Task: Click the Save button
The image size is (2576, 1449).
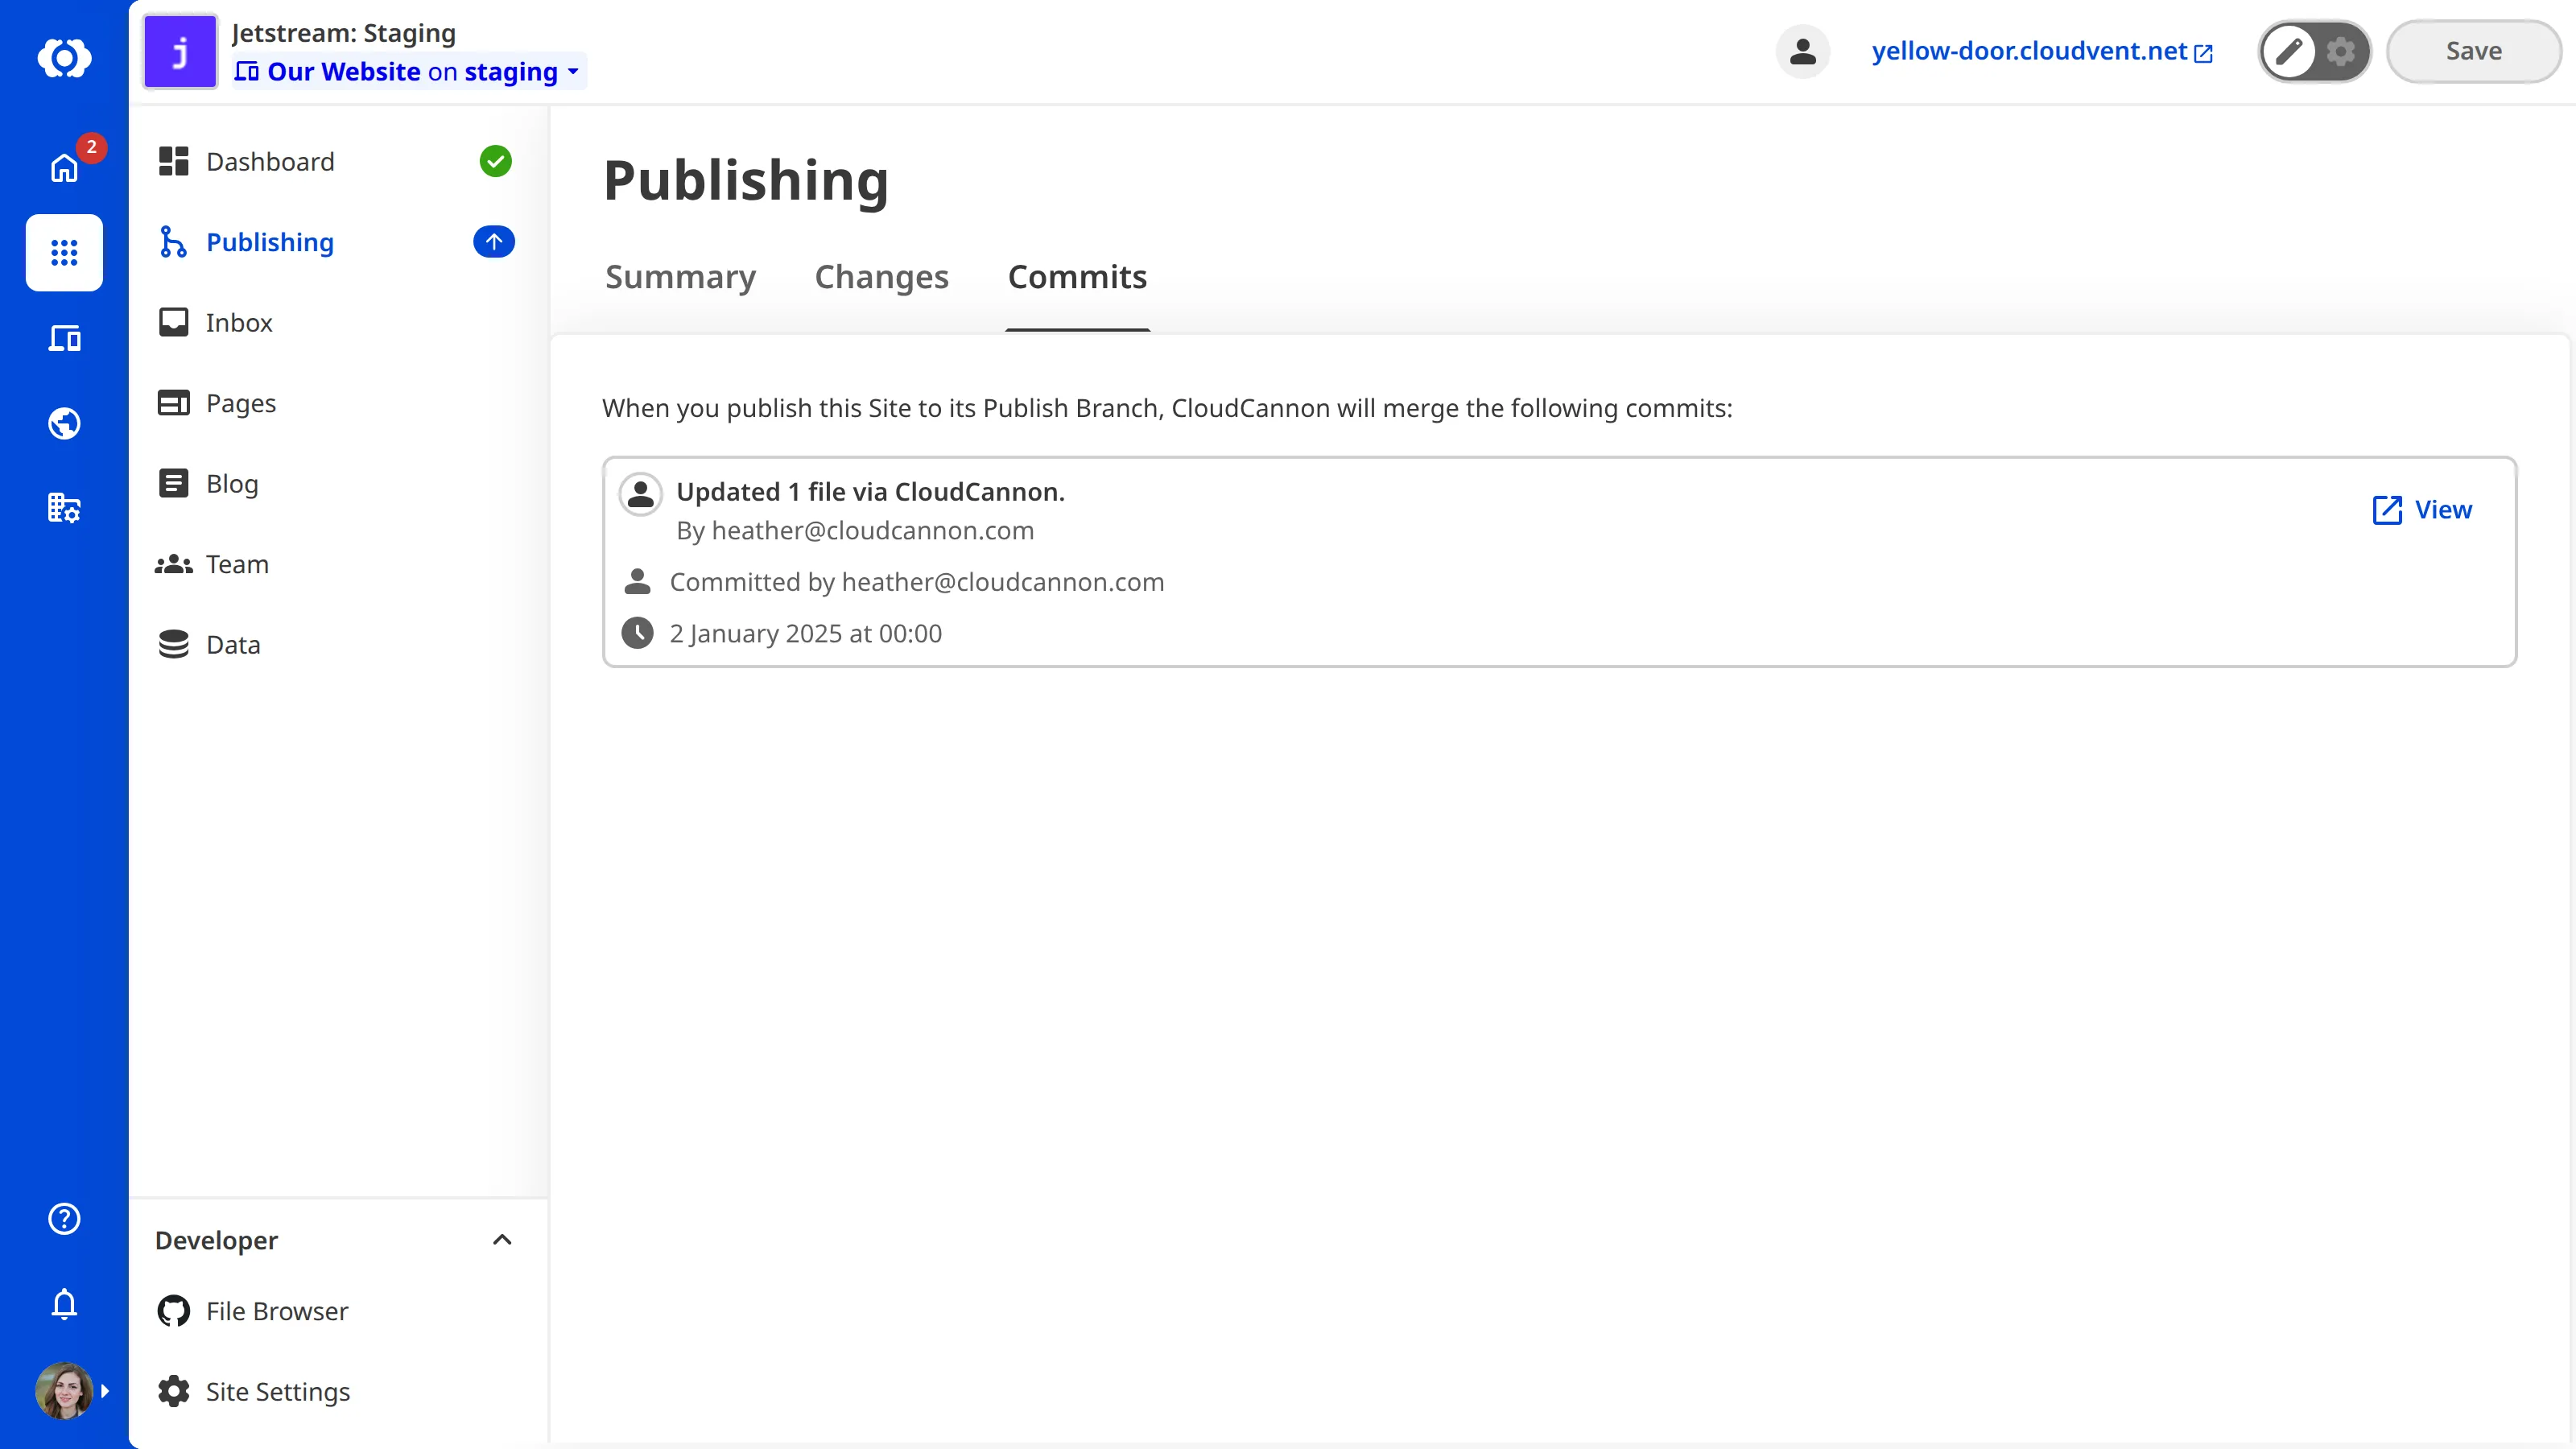Action: coord(2473,51)
